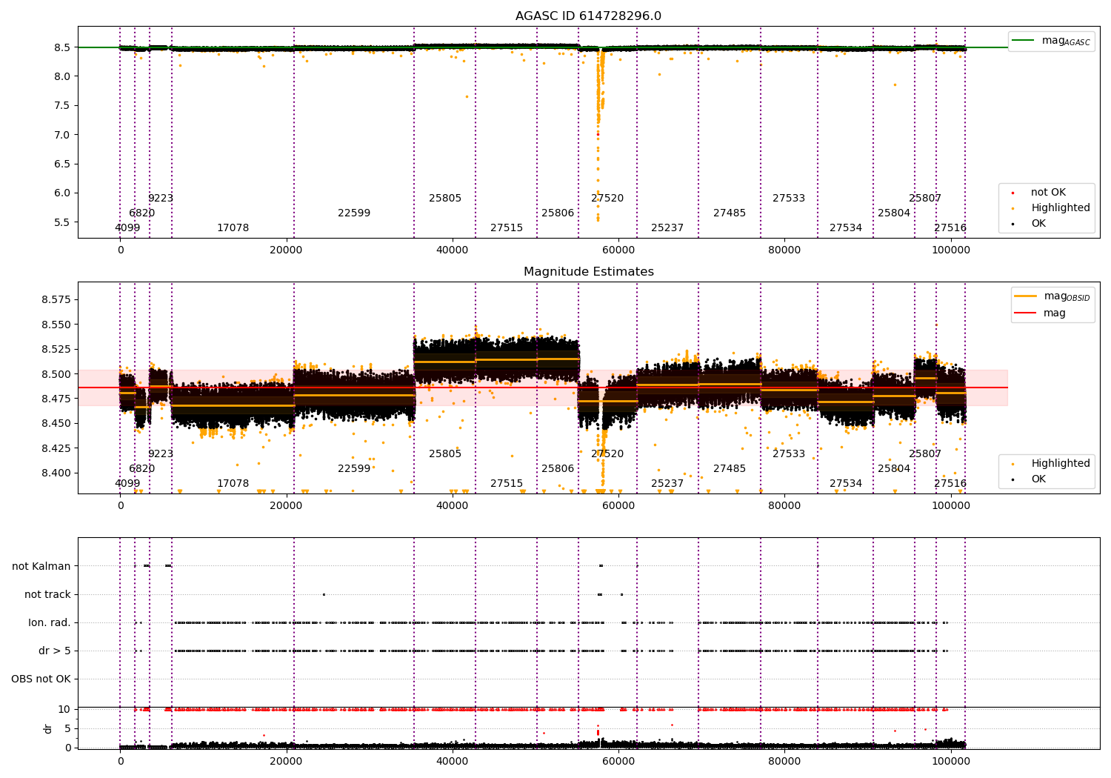The width and height of the screenshot is (1111, 778).
Task: Click x-axis tick 60000 in bottom plot
Action: pyautogui.click(x=618, y=761)
